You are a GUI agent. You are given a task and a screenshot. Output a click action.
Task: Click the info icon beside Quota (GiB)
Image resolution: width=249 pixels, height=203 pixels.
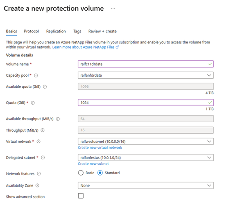(33, 103)
